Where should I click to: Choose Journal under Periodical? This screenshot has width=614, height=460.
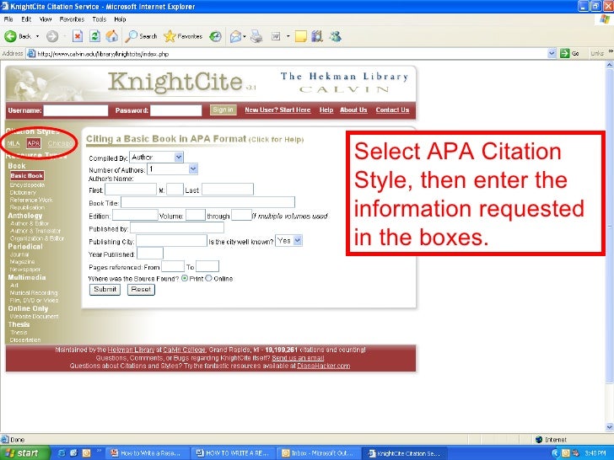(19, 254)
